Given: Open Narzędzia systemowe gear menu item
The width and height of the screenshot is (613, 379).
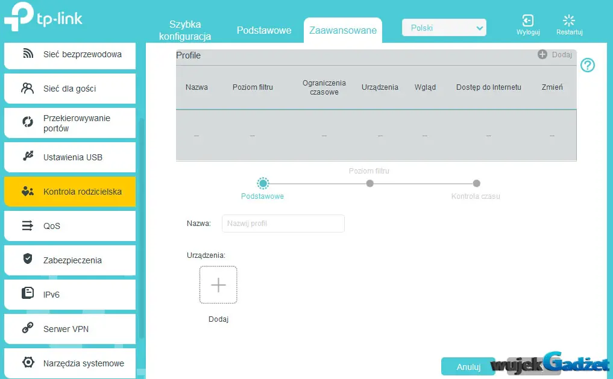Looking at the screenshot, I should tap(70, 363).
